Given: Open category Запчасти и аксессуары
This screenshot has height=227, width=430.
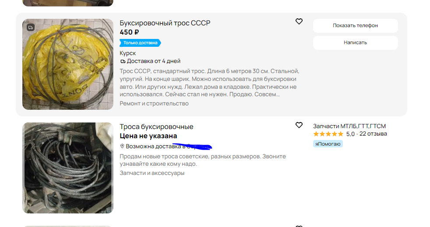Looking at the screenshot, I should tap(152, 173).
